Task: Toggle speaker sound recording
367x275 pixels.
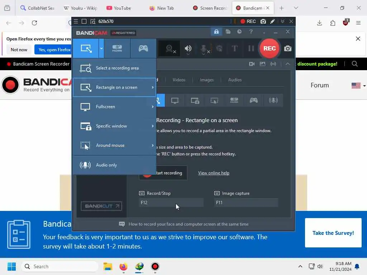Action: tap(188, 49)
